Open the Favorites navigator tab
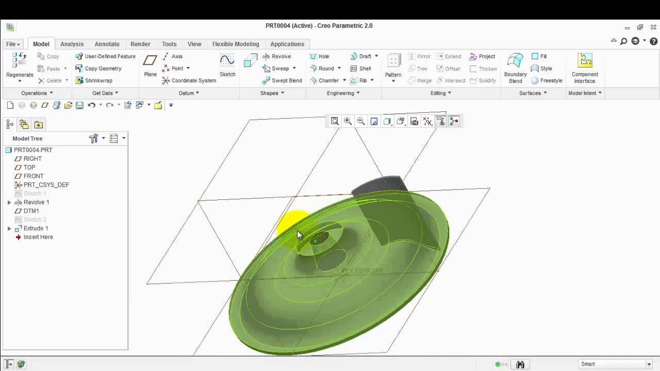Viewport: 660px width, 371px height. 38,124
